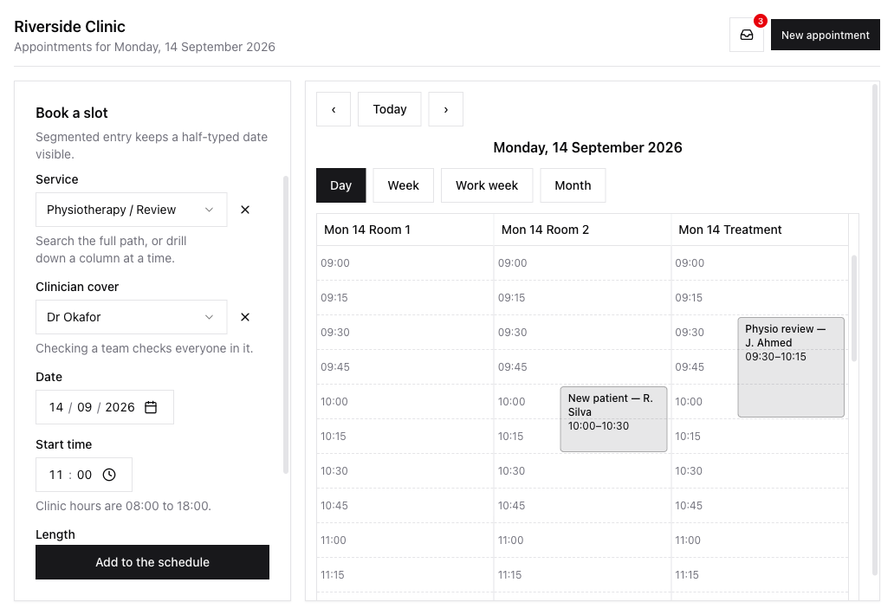Viewport: 894px width, 615px height.
Task: Go to previous day arrow
Action: coord(334,109)
